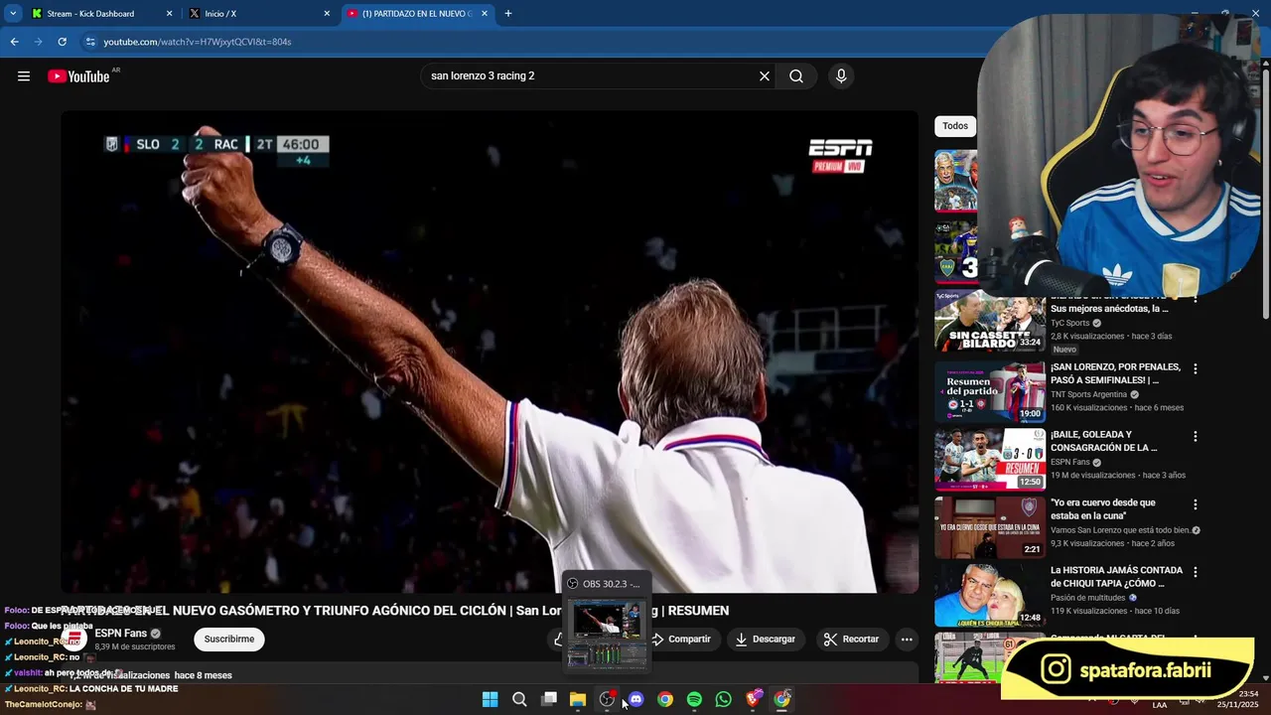Clear the YouTube search box text
Screen dimensions: 1271x715
point(765,76)
